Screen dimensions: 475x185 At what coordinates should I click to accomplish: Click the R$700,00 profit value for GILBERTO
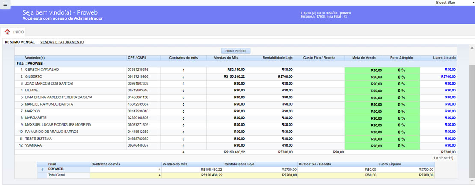pyautogui.click(x=448, y=77)
